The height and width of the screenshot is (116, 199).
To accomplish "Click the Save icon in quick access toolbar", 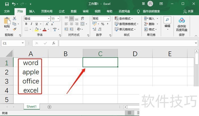I will tap(7, 4).
